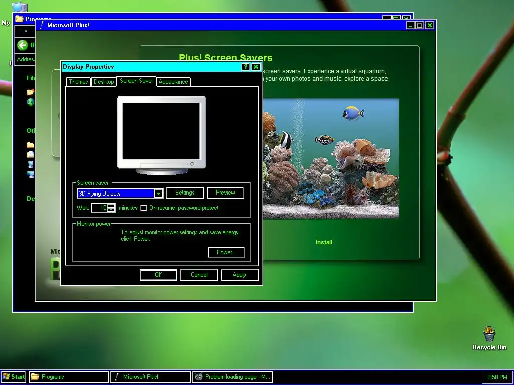The image size is (514, 385).
Task: Click the Windows flag on the Start button
Action: point(6,377)
